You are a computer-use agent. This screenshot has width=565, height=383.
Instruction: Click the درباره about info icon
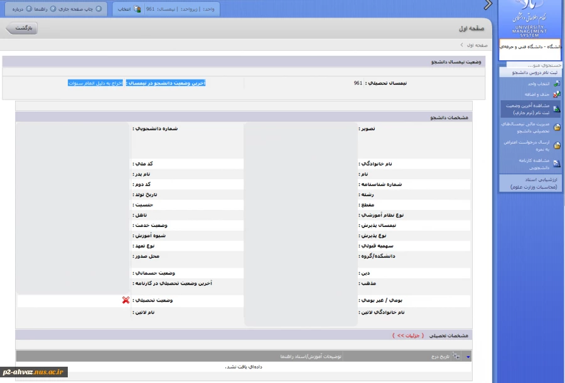[x=29, y=9]
